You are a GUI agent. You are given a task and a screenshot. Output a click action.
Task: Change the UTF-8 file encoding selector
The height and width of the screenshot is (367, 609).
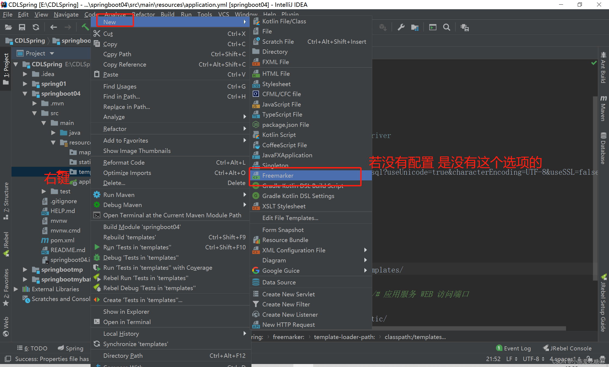pyautogui.click(x=533, y=359)
